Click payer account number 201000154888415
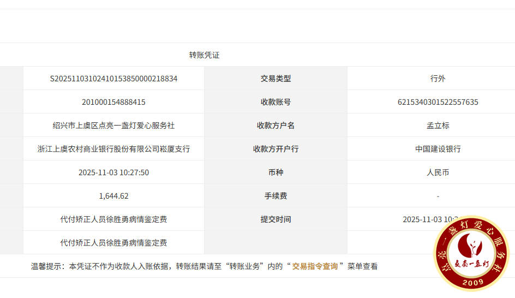Image resolution: width=515 pixels, height=298 pixels. (113, 102)
